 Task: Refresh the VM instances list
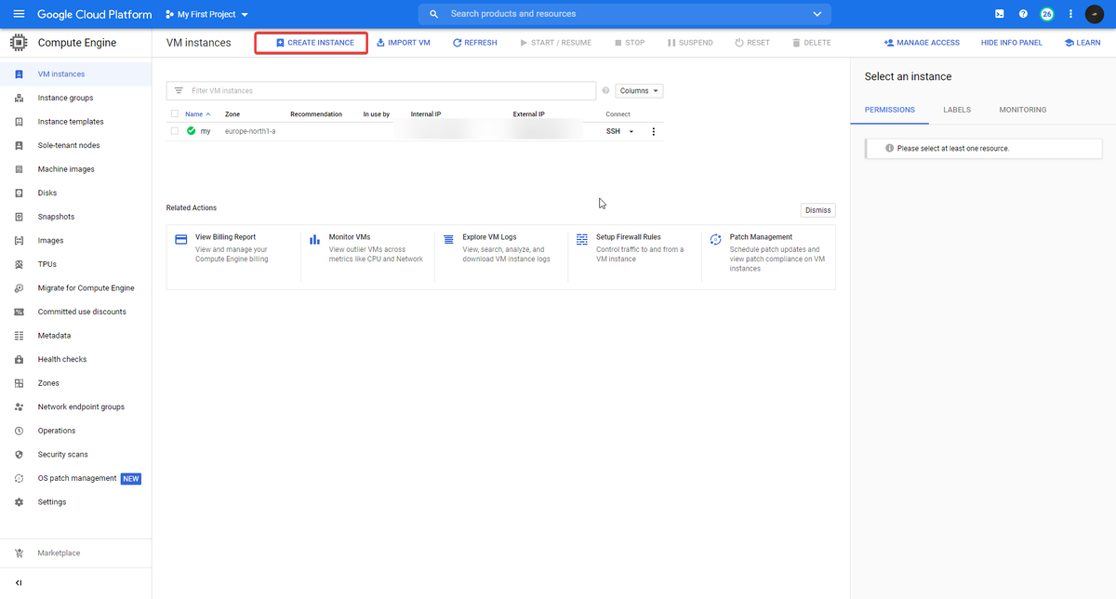(x=475, y=43)
